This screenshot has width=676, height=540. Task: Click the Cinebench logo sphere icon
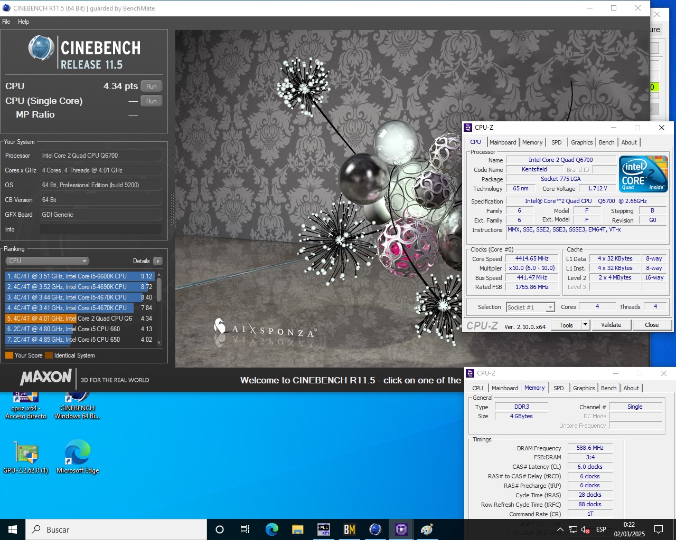(x=41, y=48)
